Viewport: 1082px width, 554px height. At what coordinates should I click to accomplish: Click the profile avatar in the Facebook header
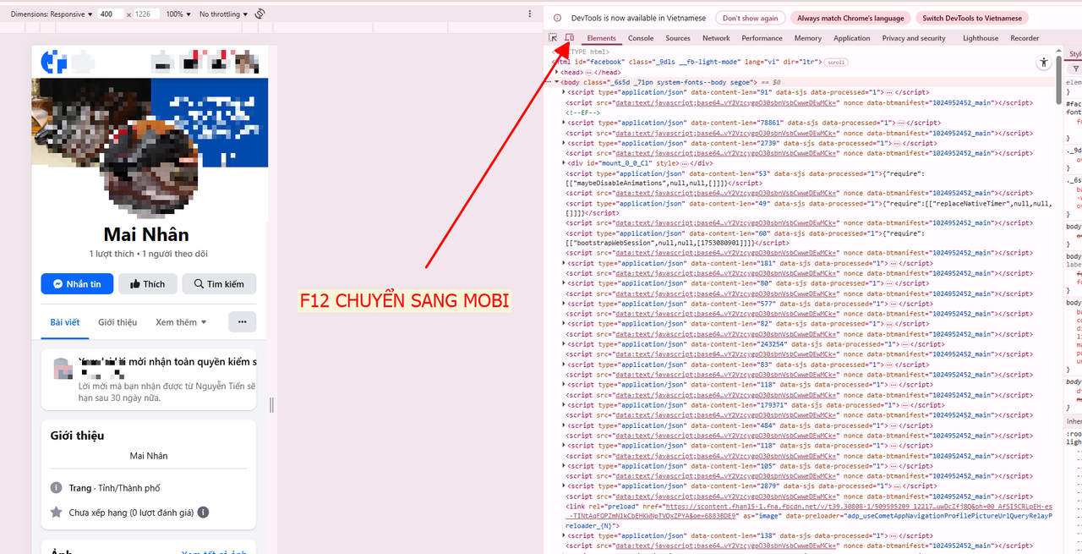coord(246,63)
